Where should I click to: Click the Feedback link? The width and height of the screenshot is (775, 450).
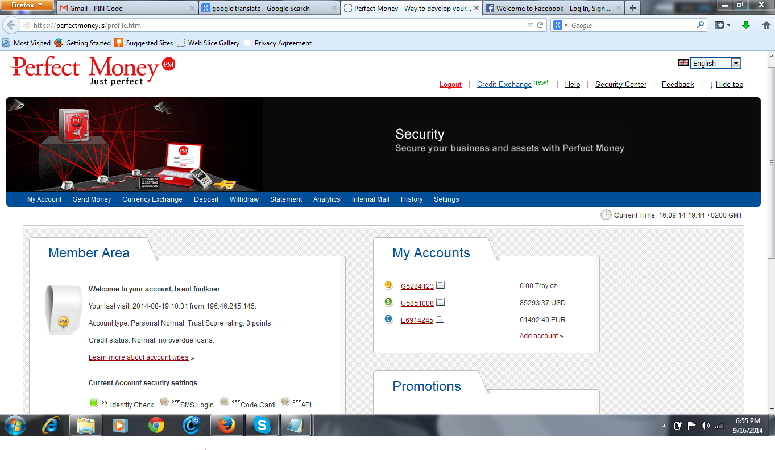678,84
